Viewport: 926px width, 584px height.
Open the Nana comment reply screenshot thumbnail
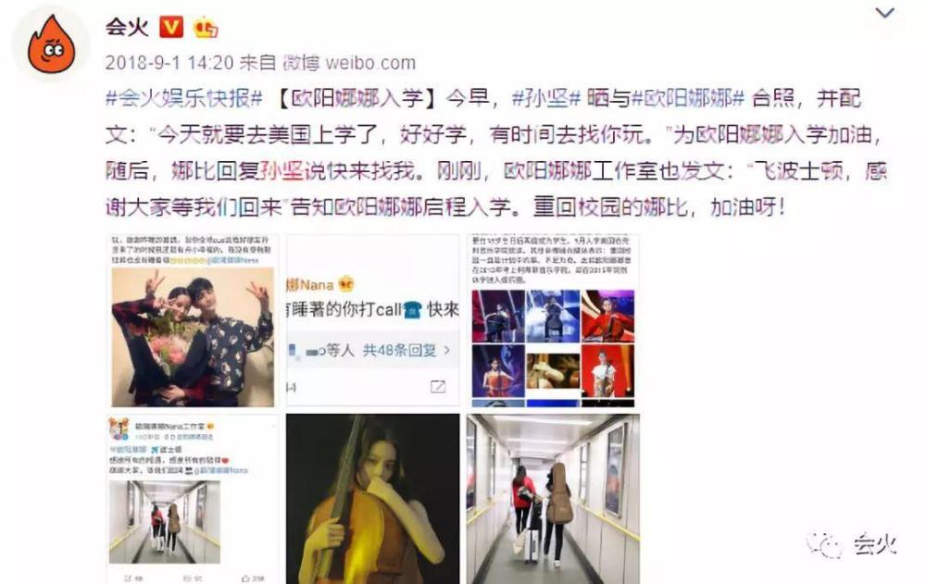372,320
